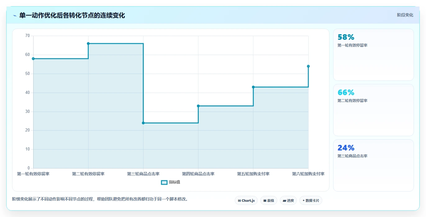Click the y-axis value 50
The width and height of the screenshot is (426, 217).
(x=28, y=74)
